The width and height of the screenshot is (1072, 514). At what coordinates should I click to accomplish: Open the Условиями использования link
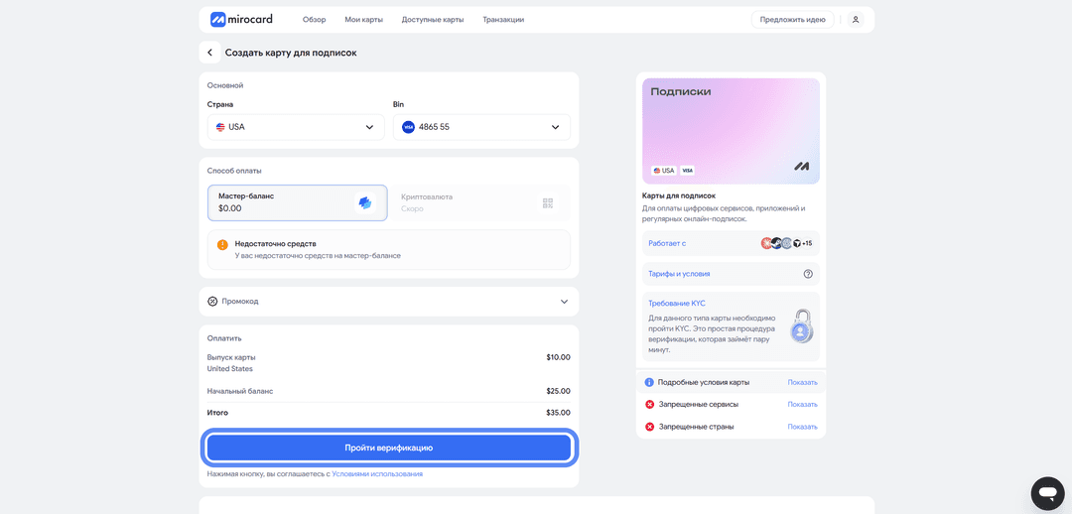(377, 473)
